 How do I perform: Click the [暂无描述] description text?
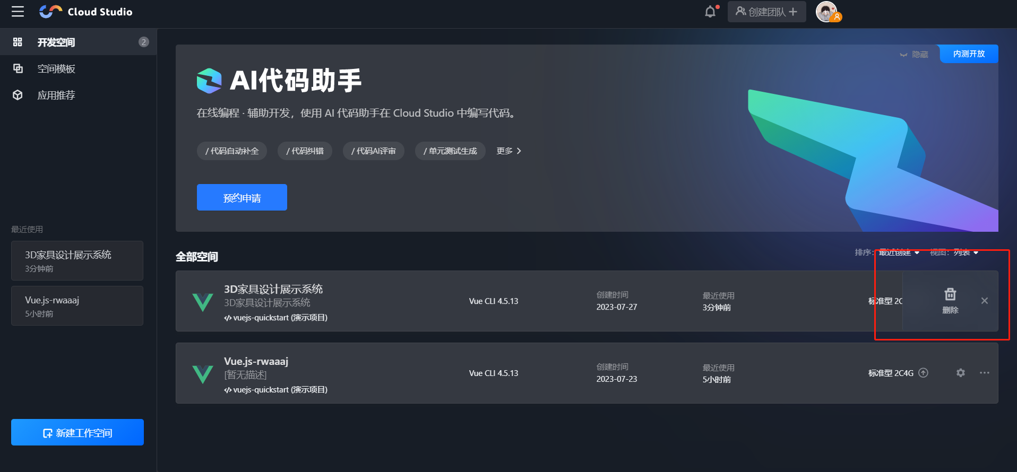click(245, 375)
